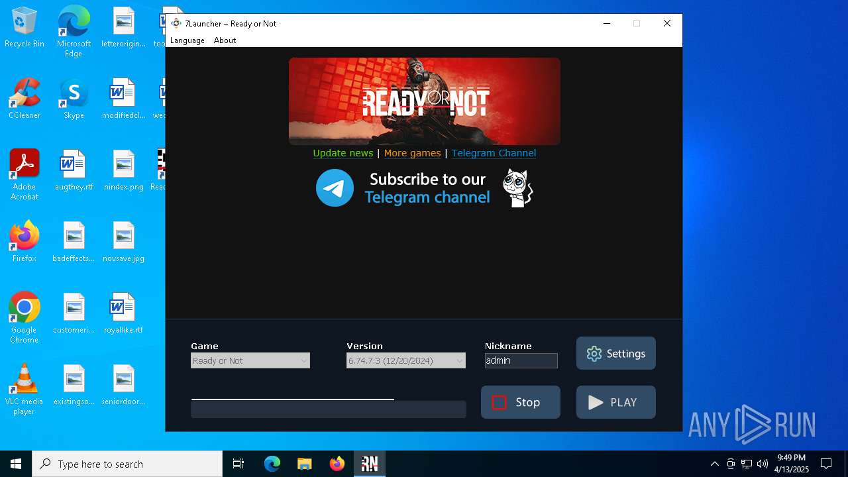The height and width of the screenshot is (477, 848).
Task: Click the taskbar search box
Action: coord(127,464)
